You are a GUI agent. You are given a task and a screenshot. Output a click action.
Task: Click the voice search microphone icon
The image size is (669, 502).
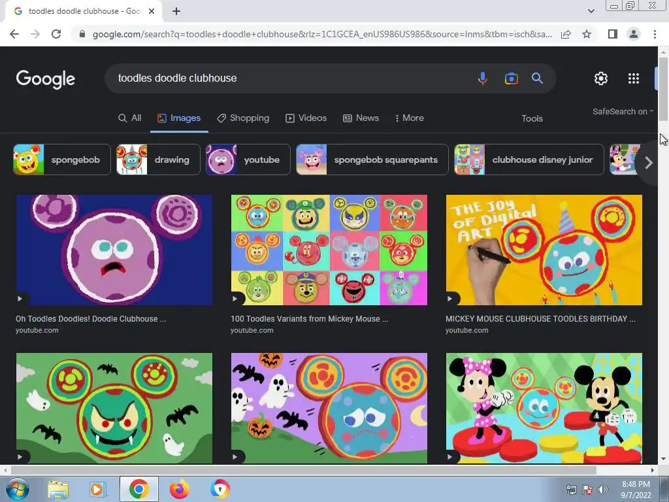click(483, 78)
